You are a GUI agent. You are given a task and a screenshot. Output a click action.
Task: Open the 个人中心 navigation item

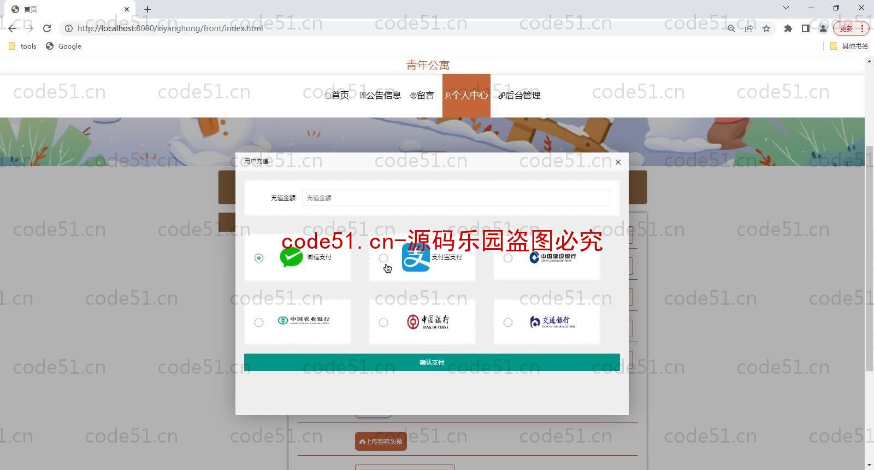pos(466,95)
